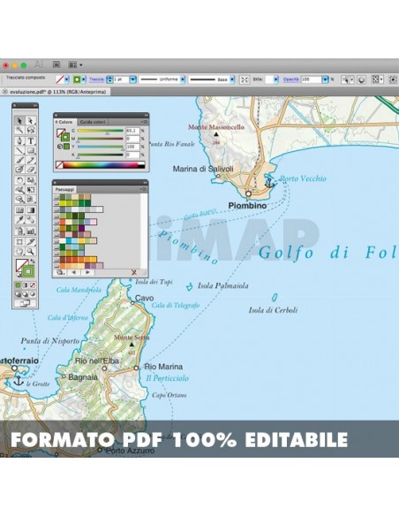Open the Stile graphic style dropdown
399x516 pixels.
pyautogui.click(x=275, y=80)
